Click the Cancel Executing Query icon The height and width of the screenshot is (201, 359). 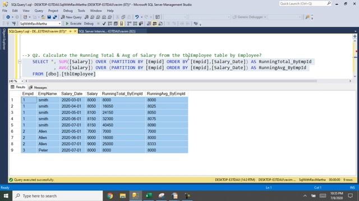click(x=98, y=23)
